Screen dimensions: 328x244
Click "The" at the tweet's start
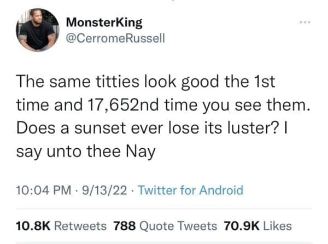tap(30, 82)
